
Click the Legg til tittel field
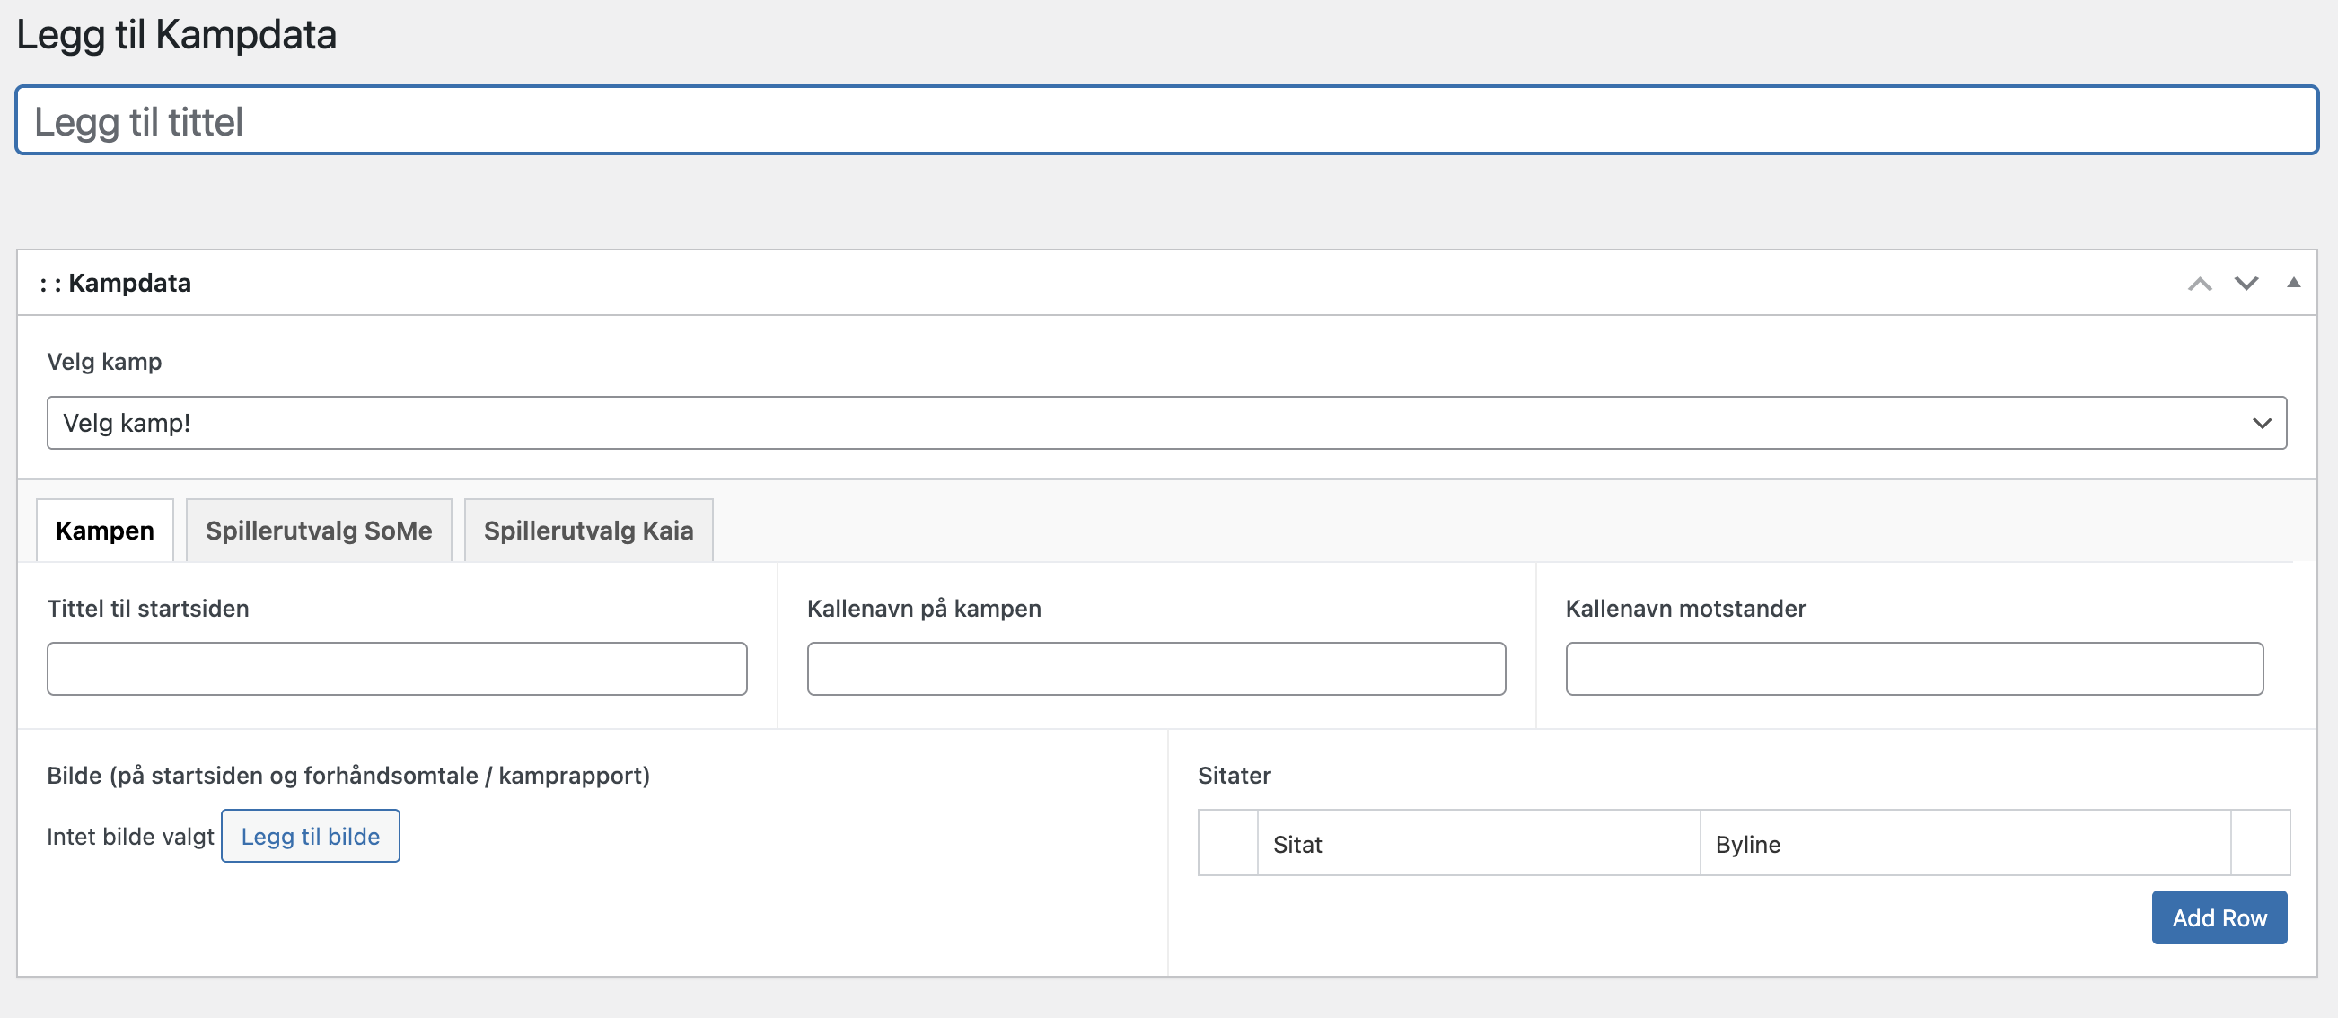click(x=1166, y=120)
